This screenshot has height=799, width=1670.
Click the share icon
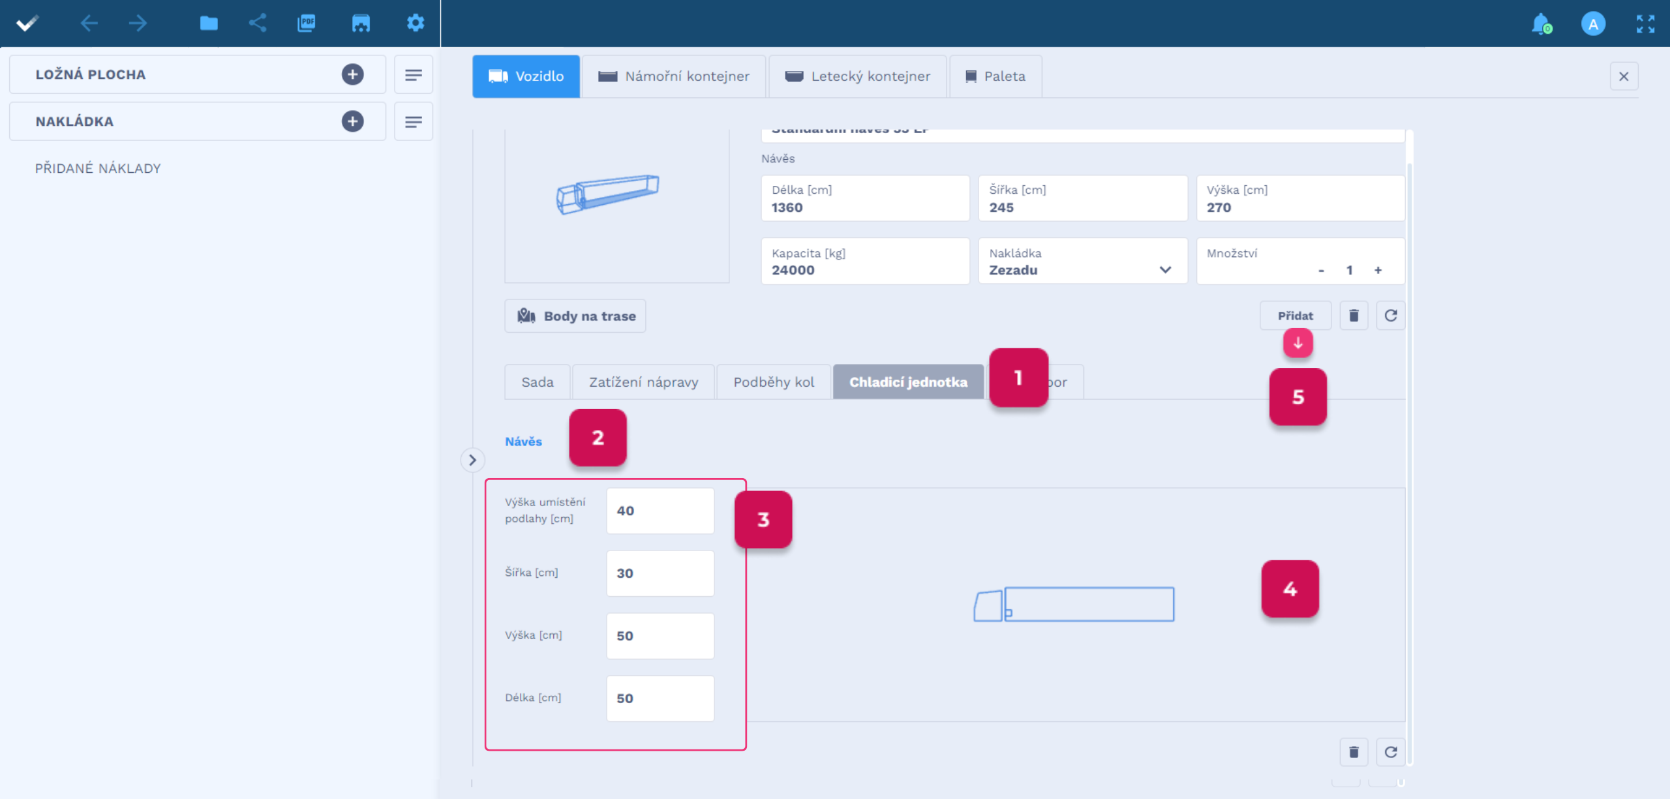coord(258,23)
